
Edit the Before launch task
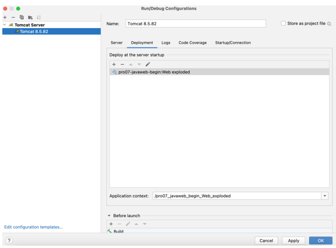(128, 224)
